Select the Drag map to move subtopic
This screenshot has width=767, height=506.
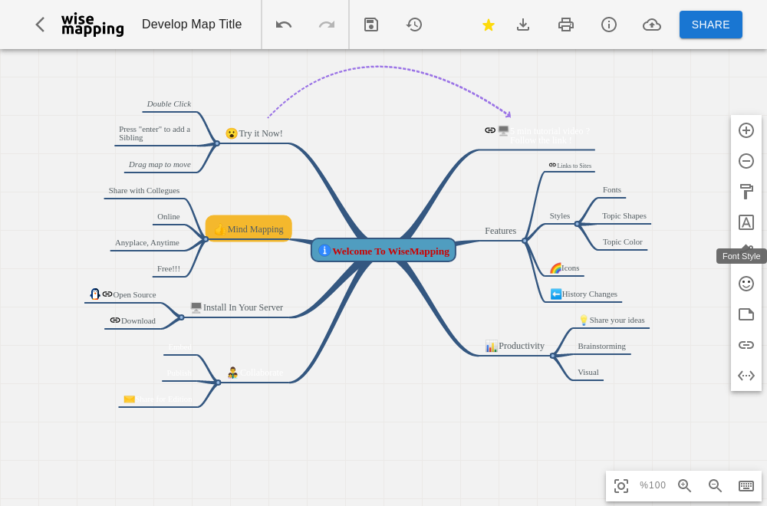coord(160,164)
